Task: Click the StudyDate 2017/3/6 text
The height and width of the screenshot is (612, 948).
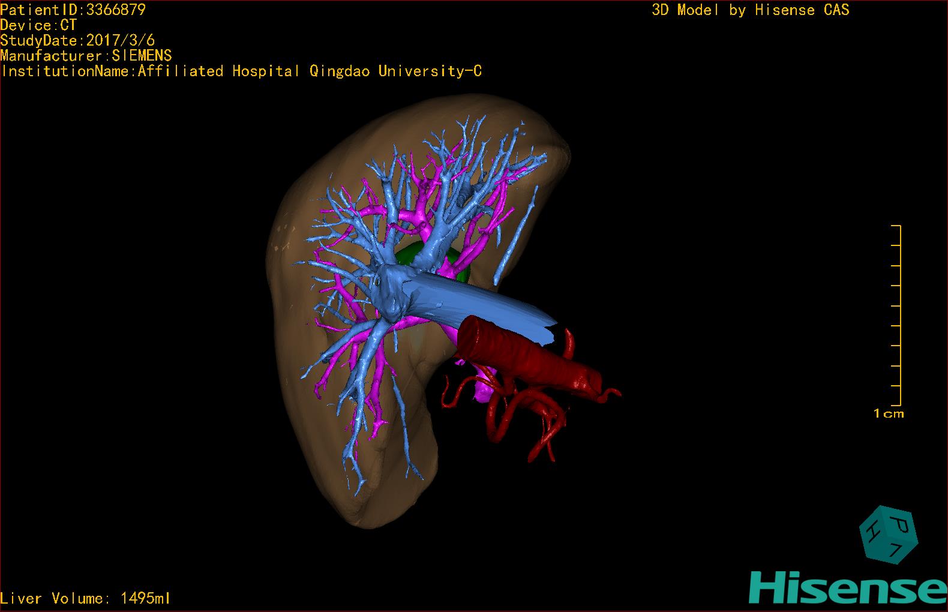Action: pyautogui.click(x=77, y=40)
